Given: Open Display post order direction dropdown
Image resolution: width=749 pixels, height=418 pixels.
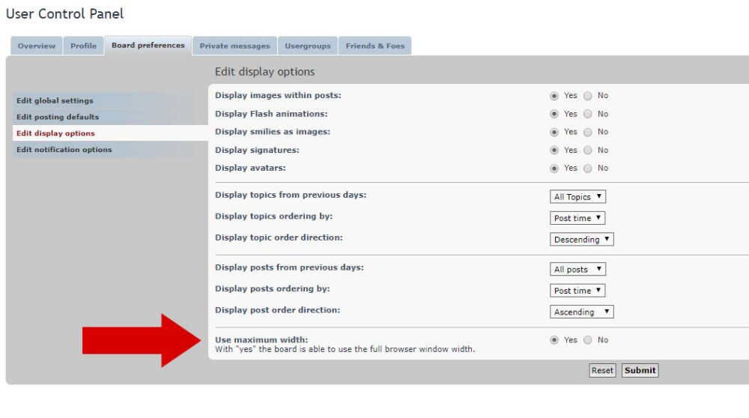Looking at the screenshot, I should pyautogui.click(x=581, y=312).
